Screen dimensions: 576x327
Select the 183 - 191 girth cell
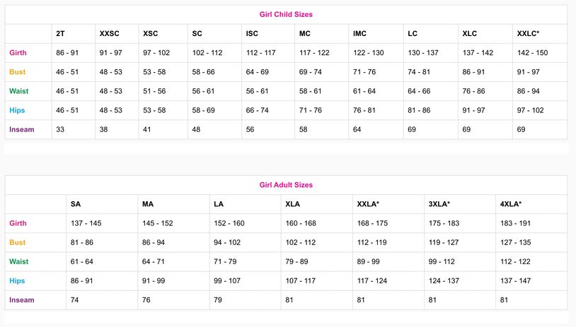[x=515, y=223]
